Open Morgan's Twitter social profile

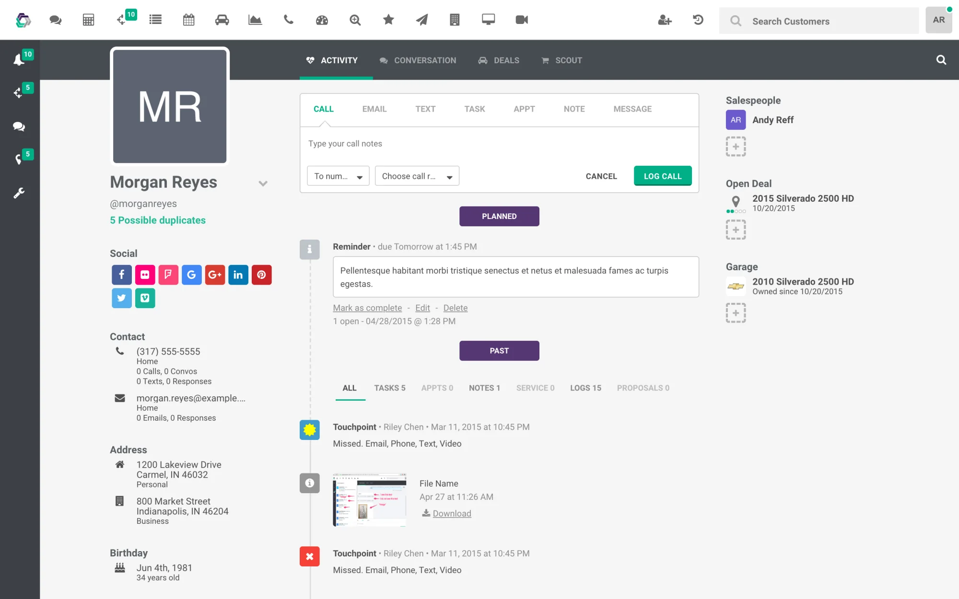click(122, 298)
